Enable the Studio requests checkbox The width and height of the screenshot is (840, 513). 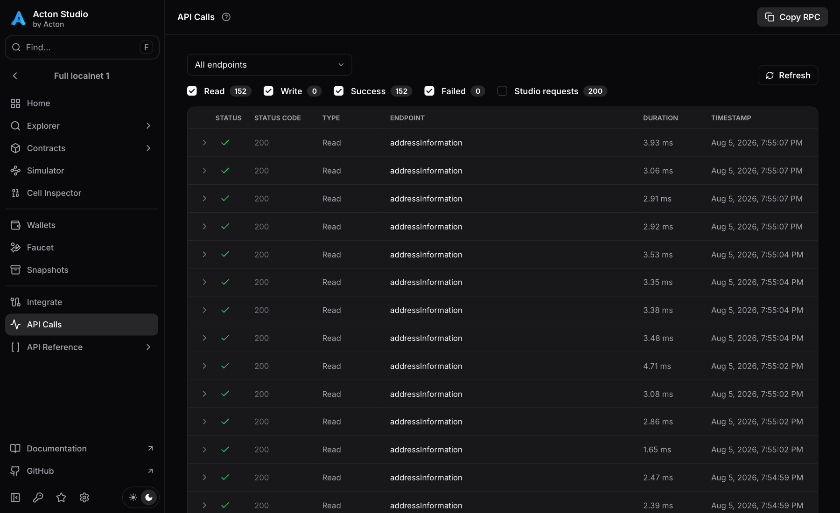(502, 91)
